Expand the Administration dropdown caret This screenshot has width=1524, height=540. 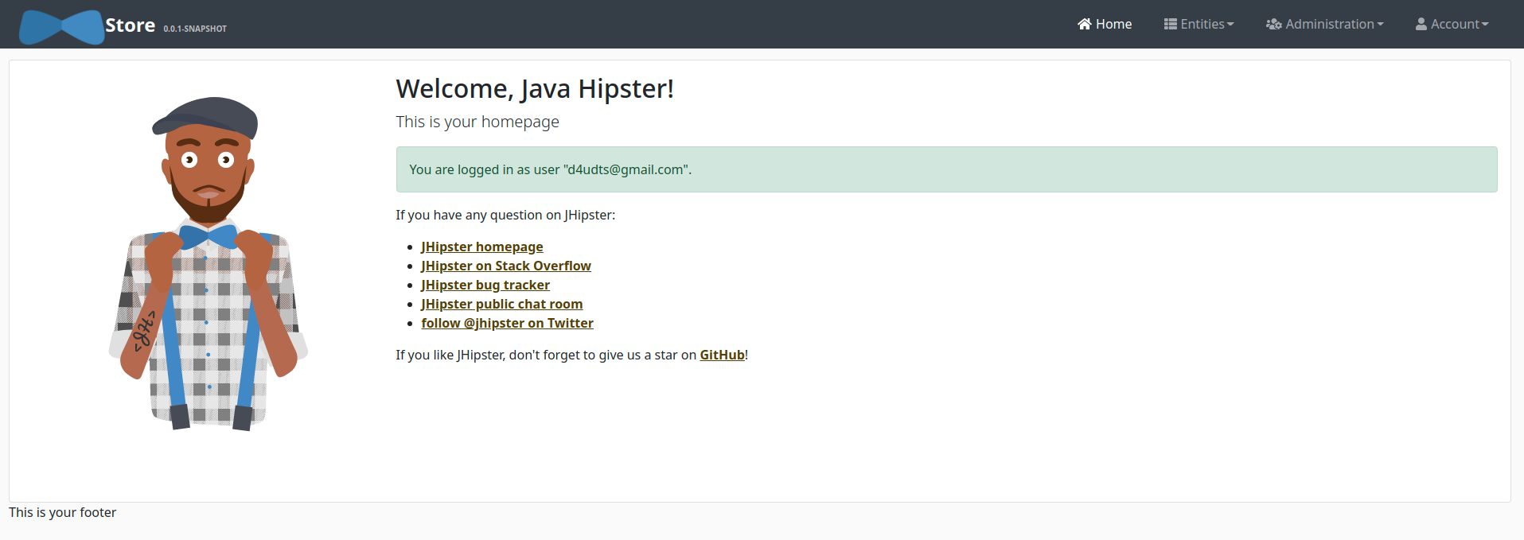click(x=1380, y=24)
